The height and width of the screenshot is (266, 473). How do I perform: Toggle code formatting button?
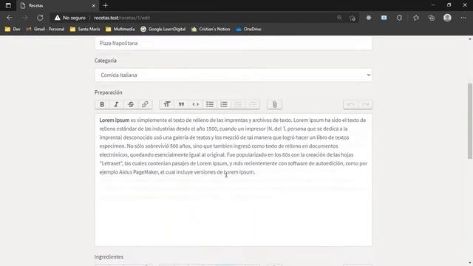coord(195,104)
